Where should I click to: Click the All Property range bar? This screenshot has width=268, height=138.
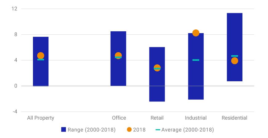click(x=41, y=74)
